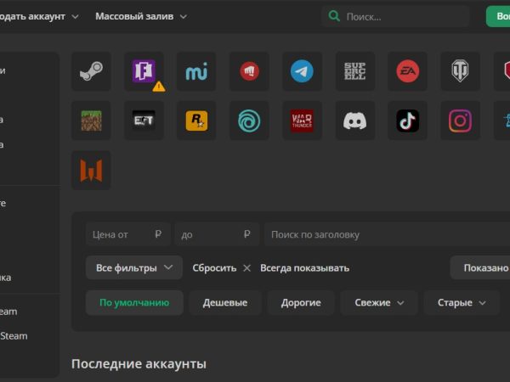Click the Сбросить filters link
Viewport: 510px width, 382px height.
(x=214, y=268)
